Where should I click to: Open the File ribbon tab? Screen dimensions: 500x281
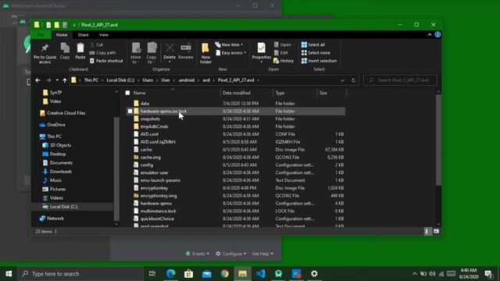point(41,34)
